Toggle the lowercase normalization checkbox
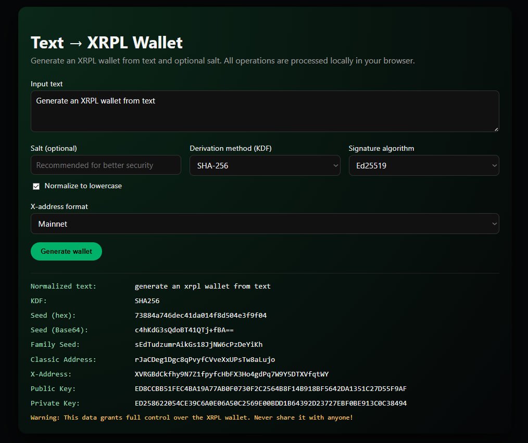Image resolution: width=528 pixels, height=443 pixels. click(x=36, y=186)
